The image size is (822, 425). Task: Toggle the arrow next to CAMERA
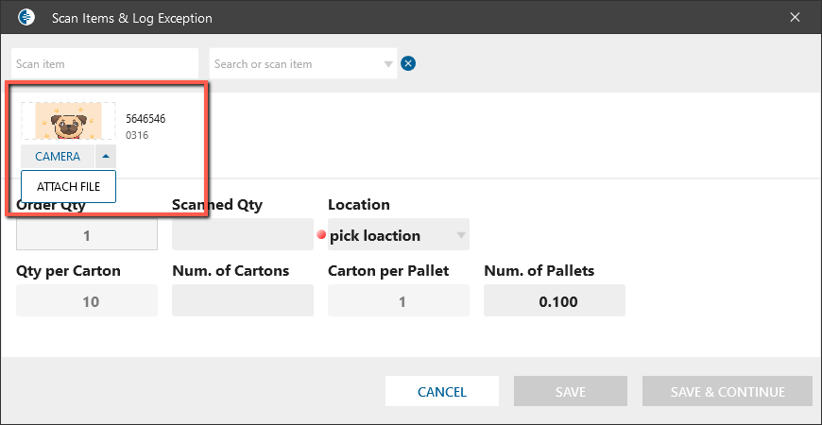pos(106,156)
